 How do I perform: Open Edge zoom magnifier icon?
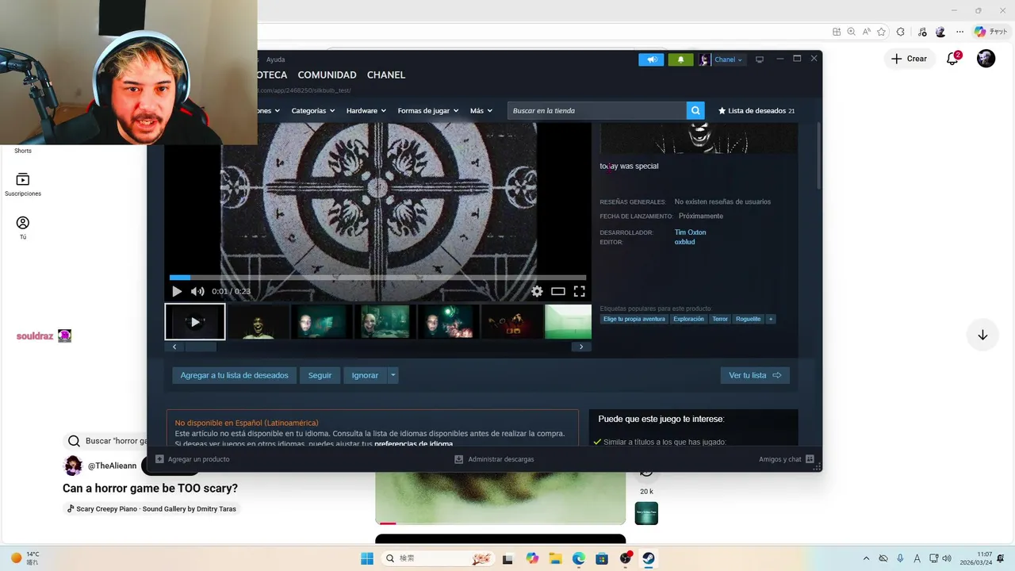coord(851,32)
